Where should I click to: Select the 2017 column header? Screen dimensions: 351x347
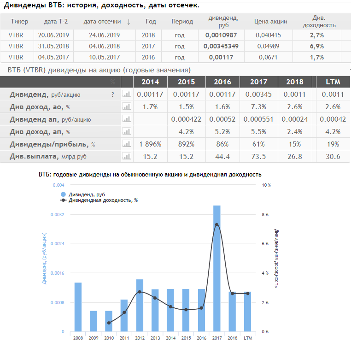pos(259,82)
